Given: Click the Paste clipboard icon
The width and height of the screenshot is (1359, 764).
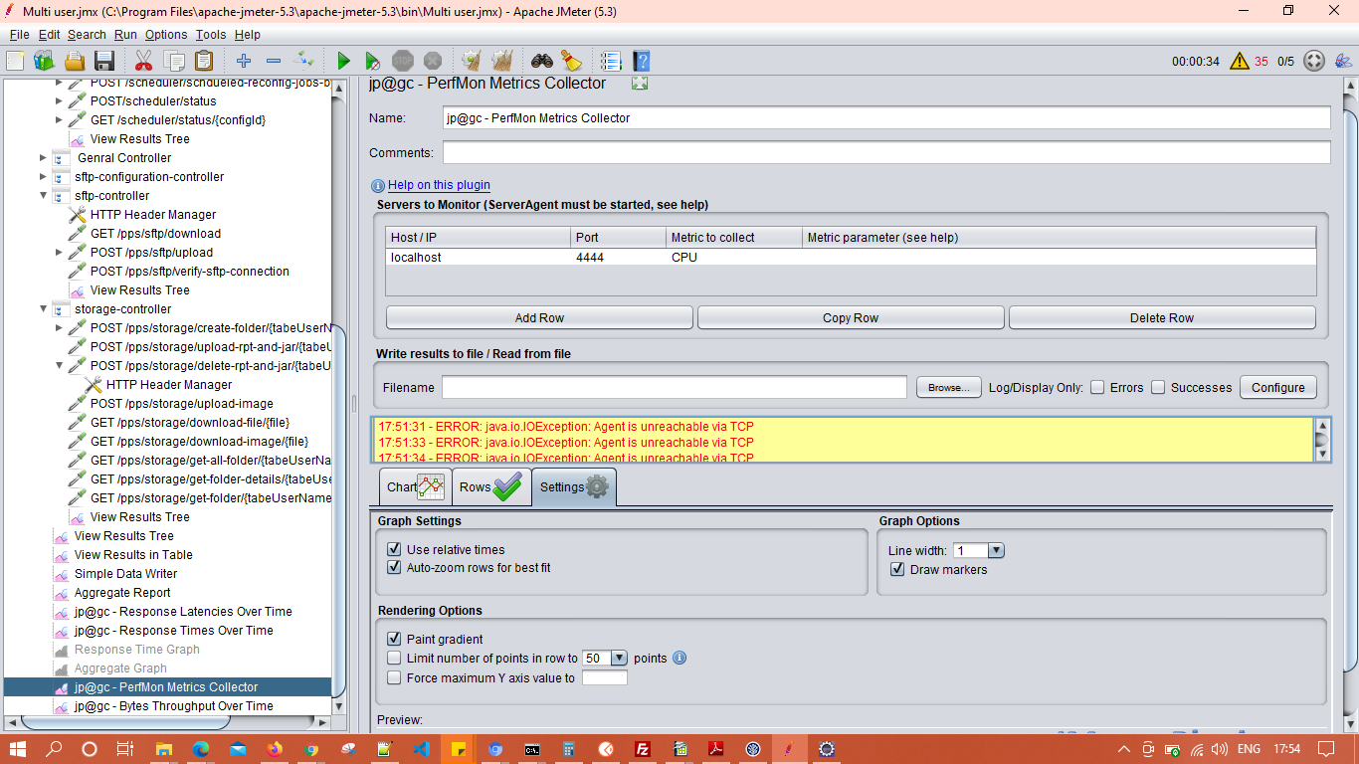Looking at the screenshot, I should pyautogui.click(x=204, y=61).
